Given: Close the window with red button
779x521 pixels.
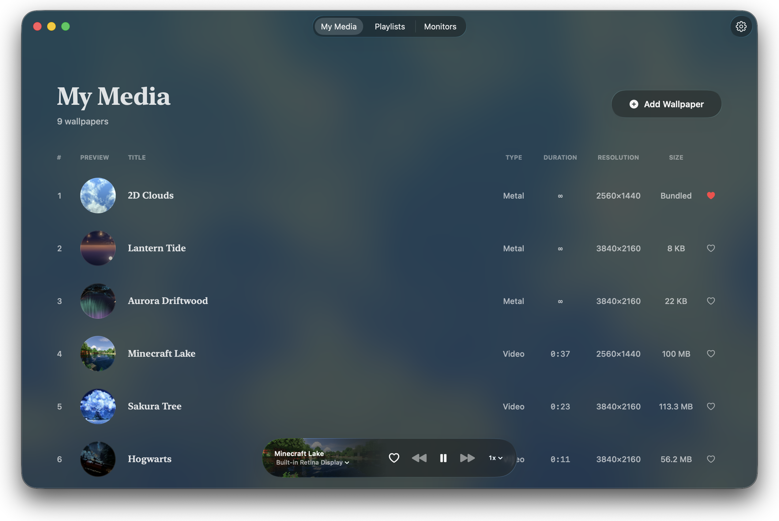Looking at the screenshot, I should click(x=37, y=26).
